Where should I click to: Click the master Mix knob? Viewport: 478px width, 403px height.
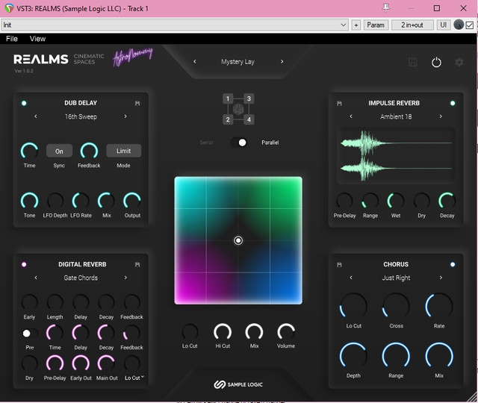click(x=254, y=332)
